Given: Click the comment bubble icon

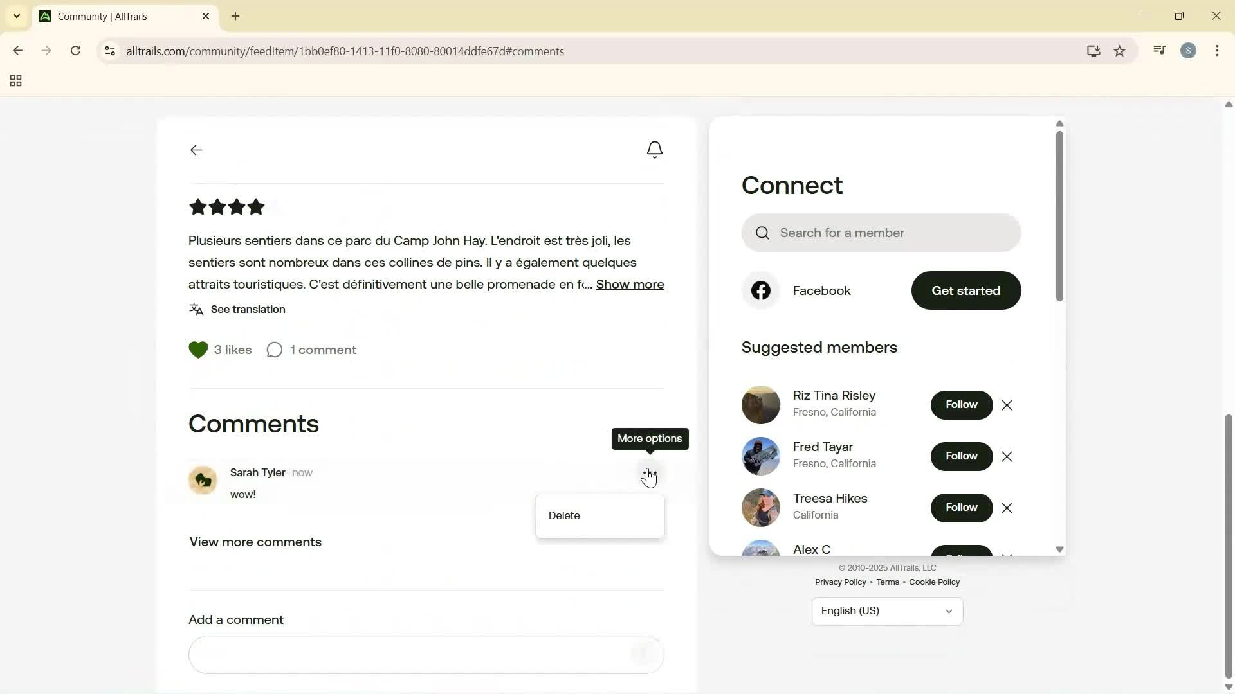Looking at the screenshot, I should point(275,350).
